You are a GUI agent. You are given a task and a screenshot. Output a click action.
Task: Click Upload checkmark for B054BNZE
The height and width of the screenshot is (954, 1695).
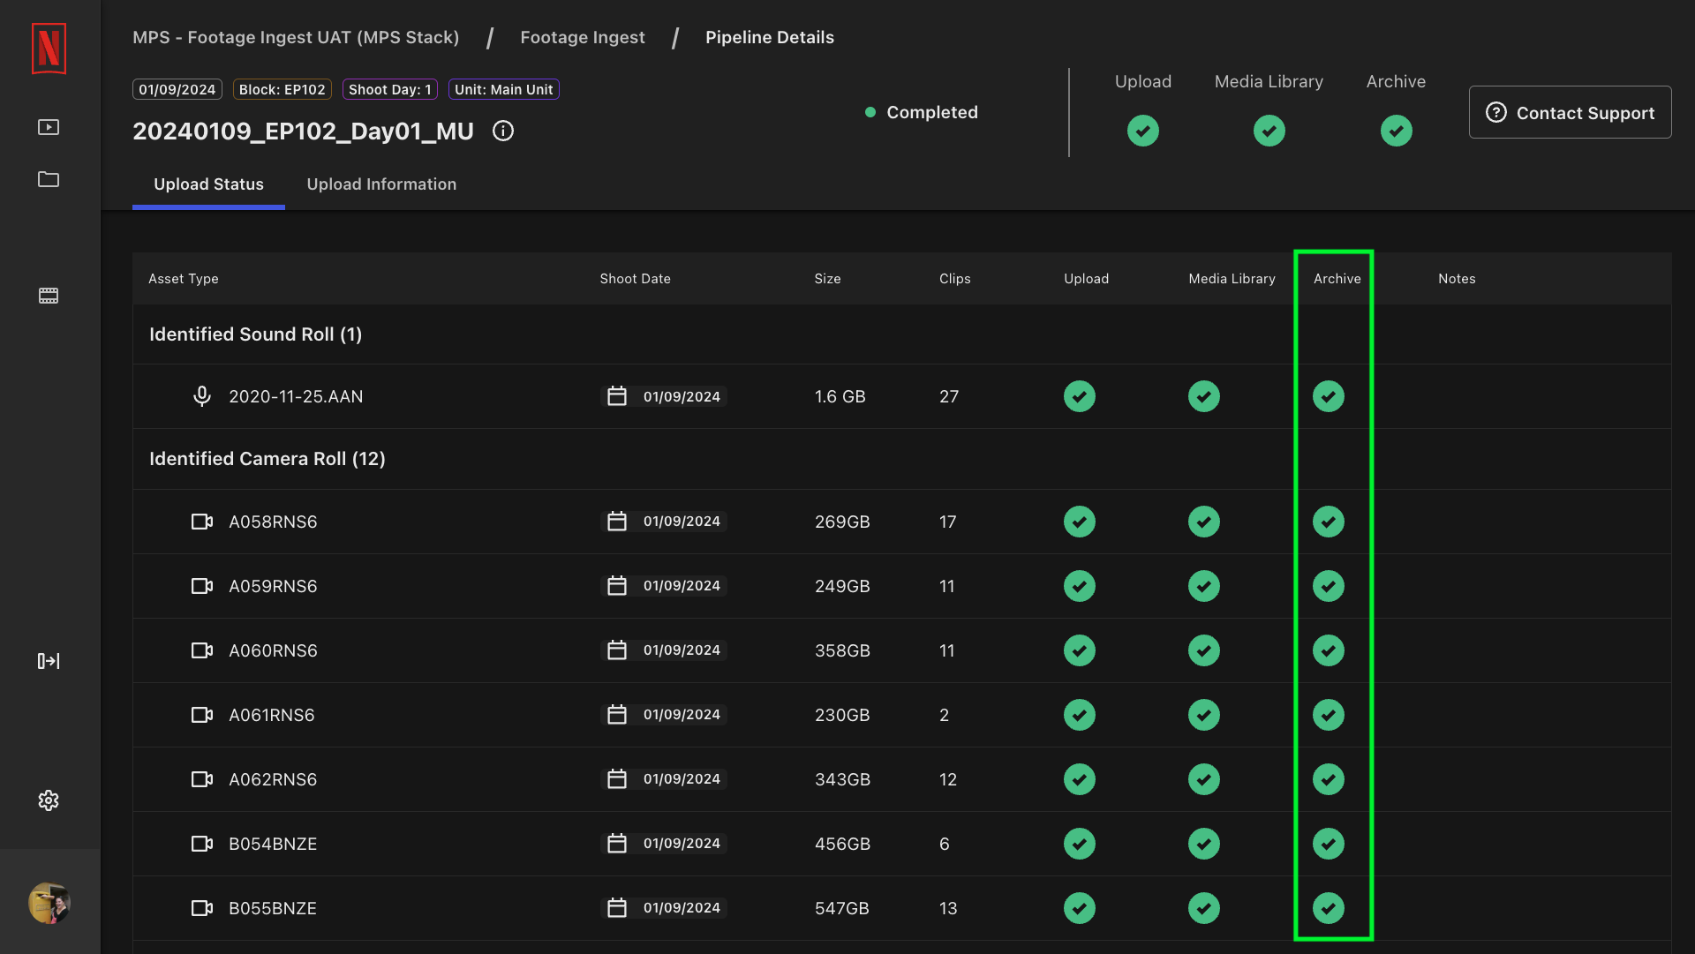1080,844
